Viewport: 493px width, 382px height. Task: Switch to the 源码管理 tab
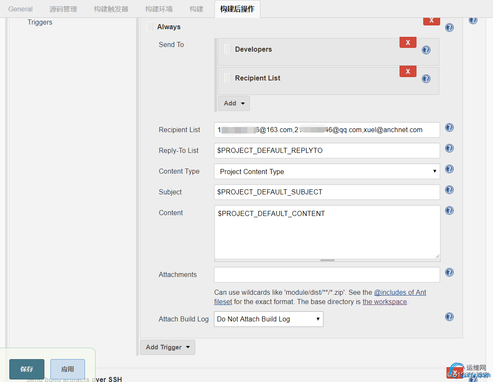[x=63, y=9]
